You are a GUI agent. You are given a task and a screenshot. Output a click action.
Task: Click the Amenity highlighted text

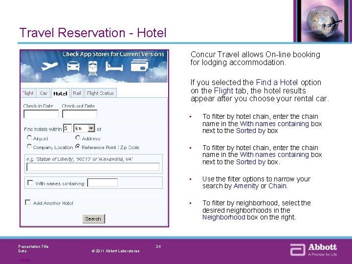(246, 186)
